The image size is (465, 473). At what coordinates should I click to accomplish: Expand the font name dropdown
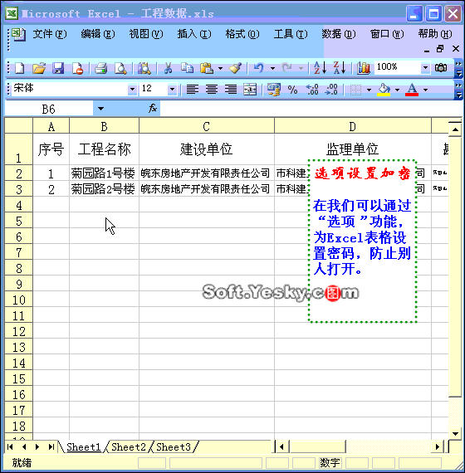click(x=132, y=90)
